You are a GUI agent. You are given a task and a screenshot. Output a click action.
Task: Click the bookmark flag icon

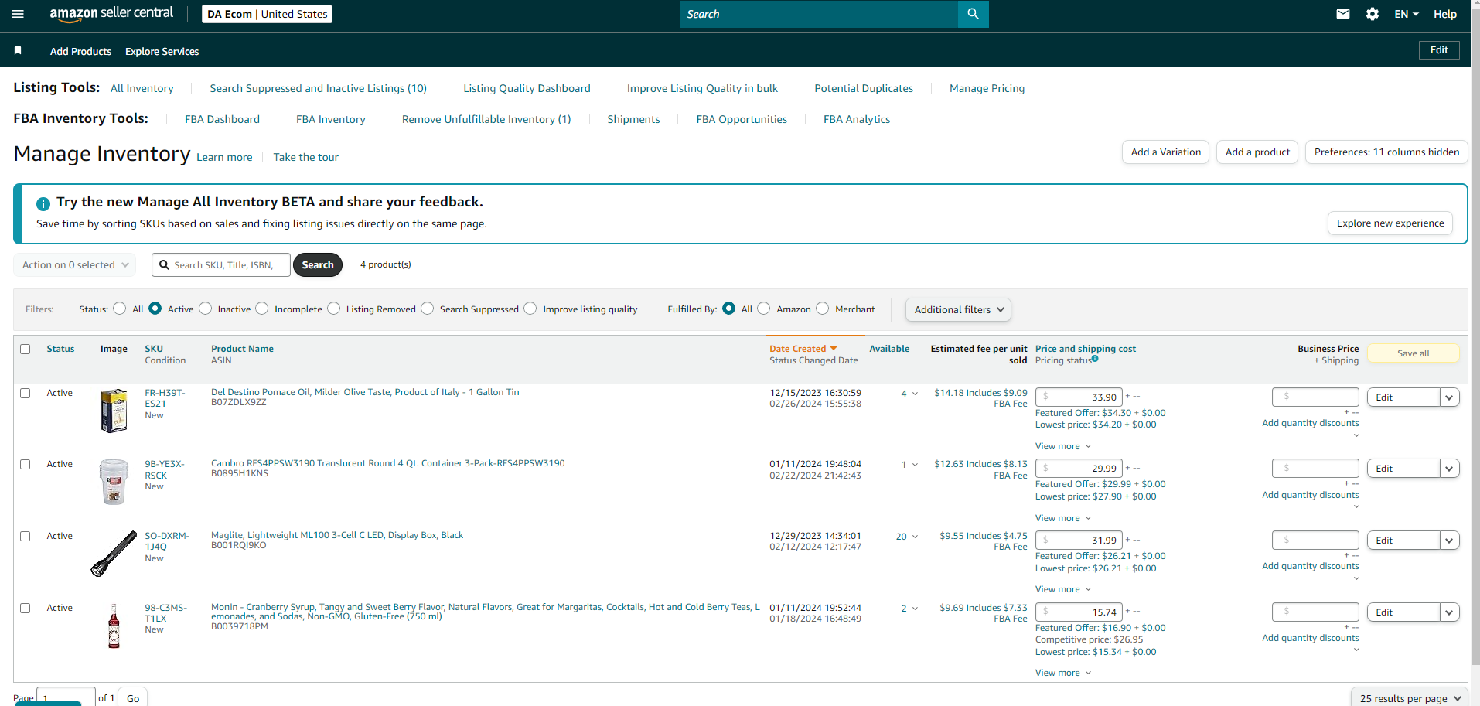click(18, 50)
